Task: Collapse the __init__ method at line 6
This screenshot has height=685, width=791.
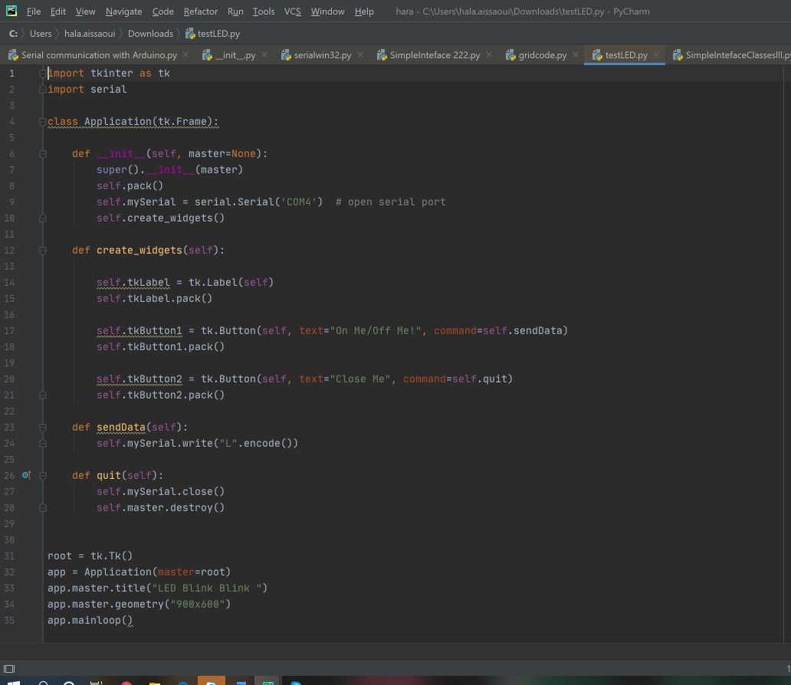Action: pos(43,154)
